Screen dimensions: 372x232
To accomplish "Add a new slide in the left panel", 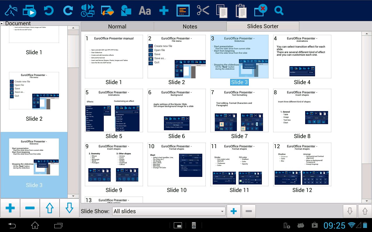I will [10, 208].
